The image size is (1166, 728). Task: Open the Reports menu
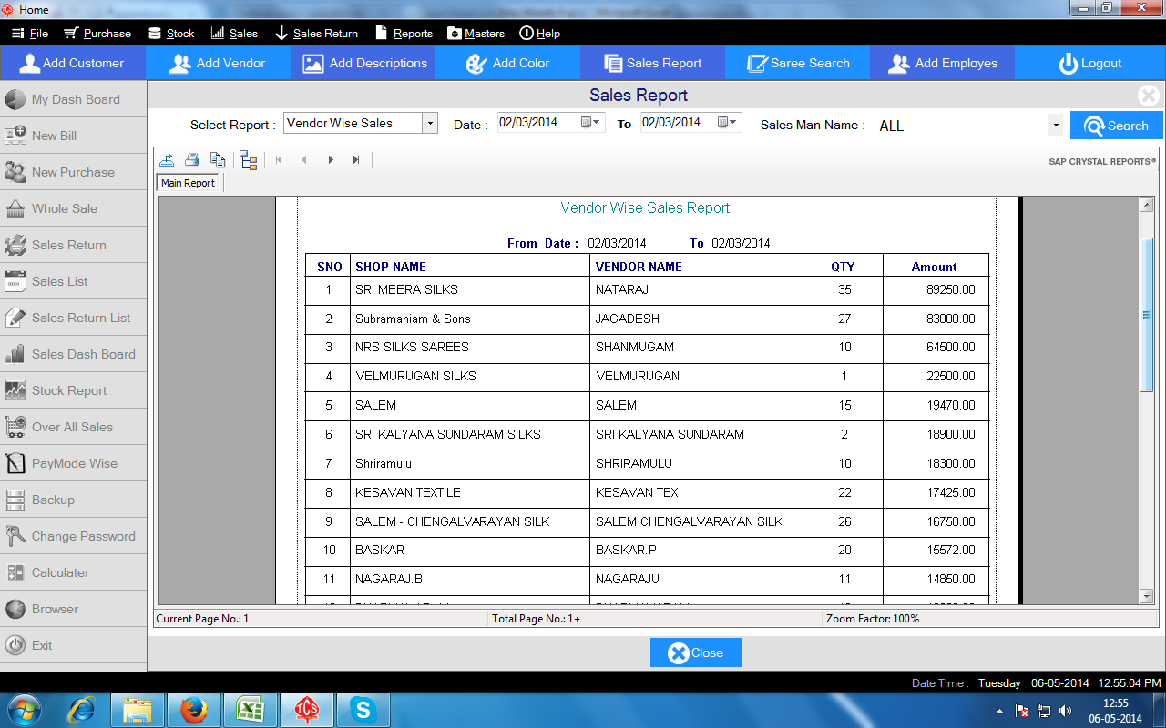coord(404,34)
